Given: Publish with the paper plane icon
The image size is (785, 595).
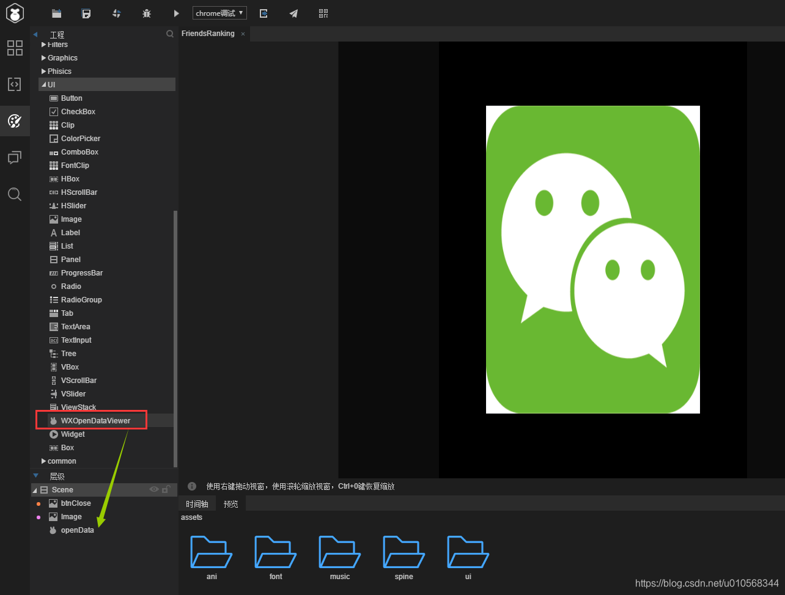Looking at the screenshot, I should (293, 13).
